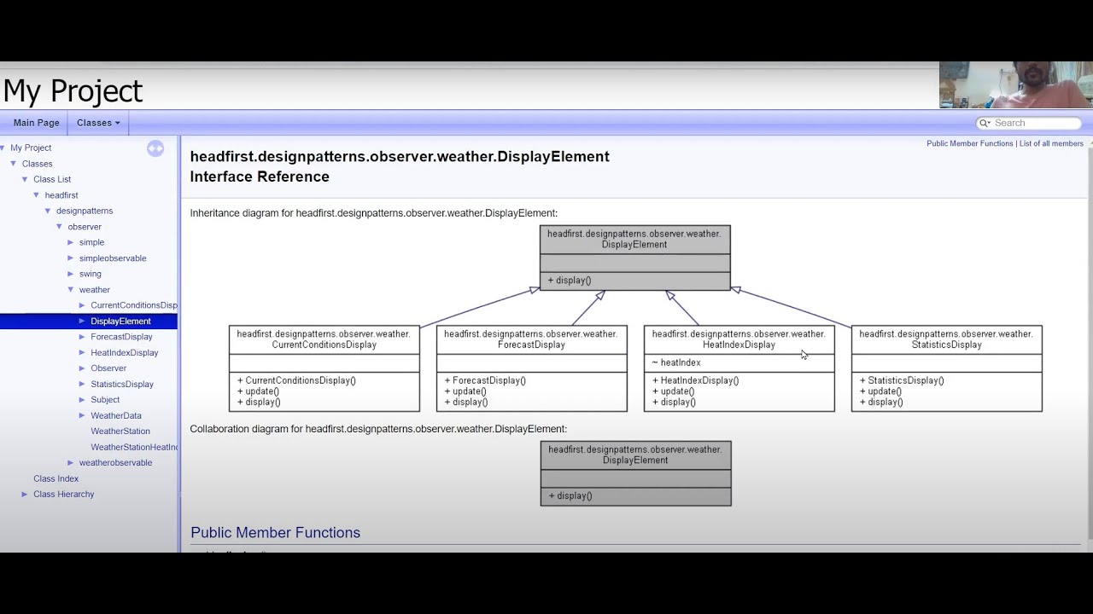Open Class Hierarchy in sidebar

tap(63, 494)
